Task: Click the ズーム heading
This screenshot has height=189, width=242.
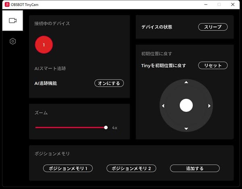Action: tap(41, 113)
